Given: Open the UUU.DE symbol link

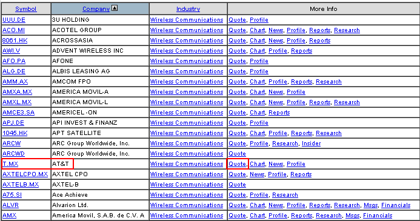Looking at the screenshot, I should pos(14,20).
